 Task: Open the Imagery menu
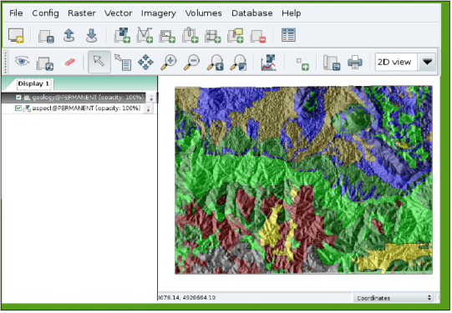(159, 13)
